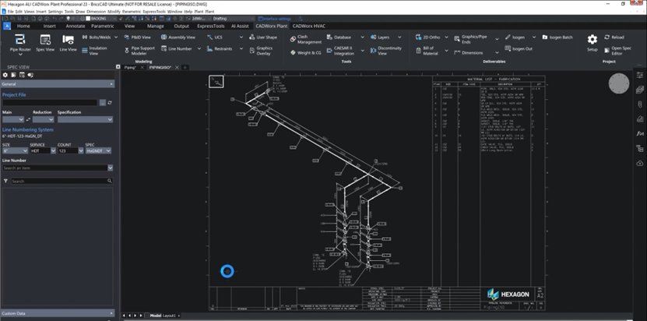Open User Shape tool
Viewport: 647px width, 321px height.
pos(263,37)
